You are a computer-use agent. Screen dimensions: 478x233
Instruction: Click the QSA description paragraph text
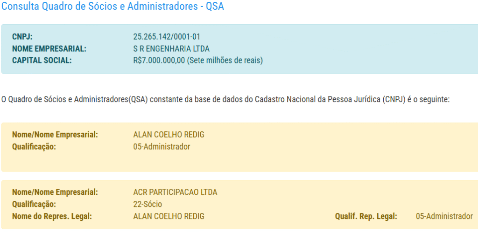225,99
